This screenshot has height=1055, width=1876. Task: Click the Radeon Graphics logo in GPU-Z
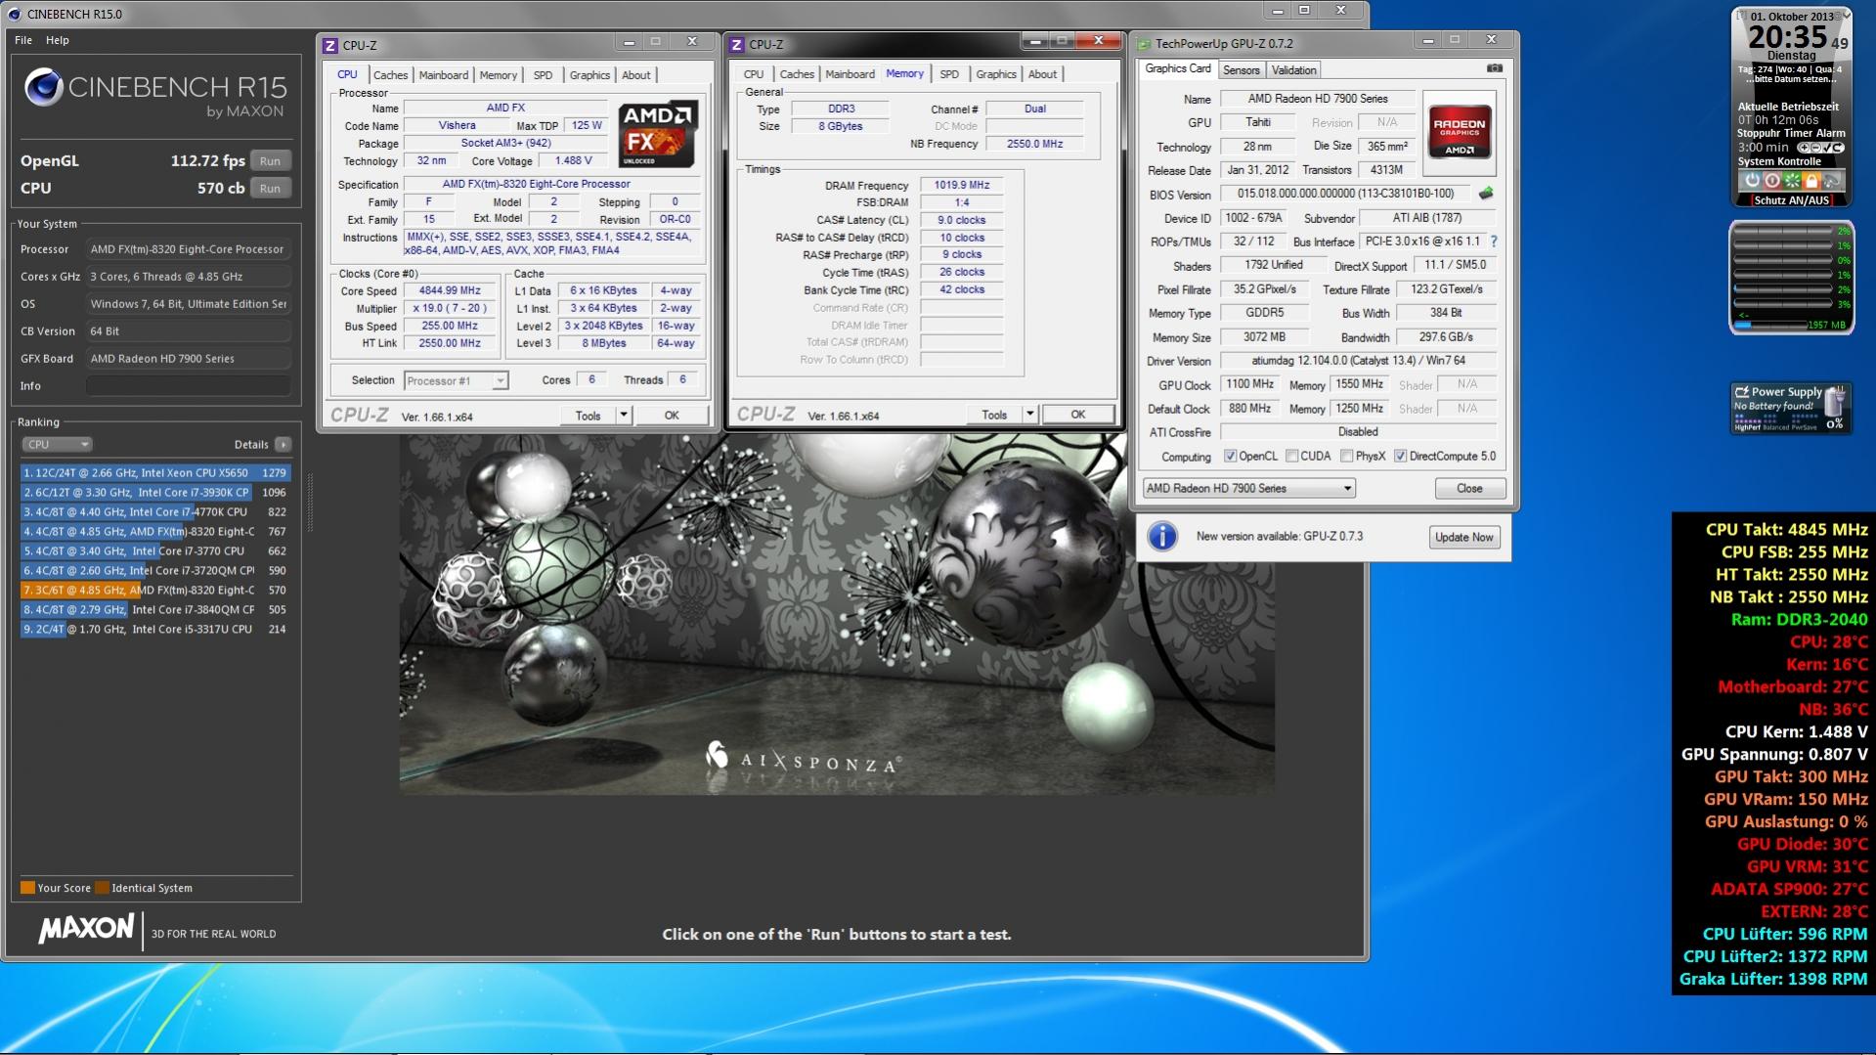coord(1459,133)
